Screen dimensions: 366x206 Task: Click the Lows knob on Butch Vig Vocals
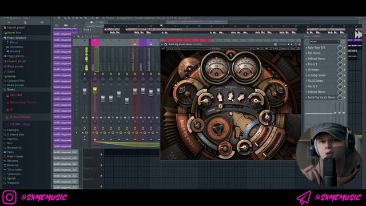click(220, 97)
